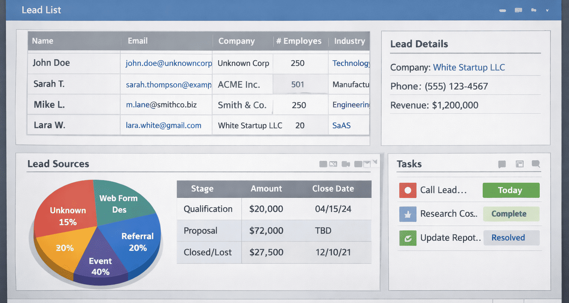Viewport: 569px width, 303px height.
Task: Click the TBD close date cell
Action: pos(323,230)
